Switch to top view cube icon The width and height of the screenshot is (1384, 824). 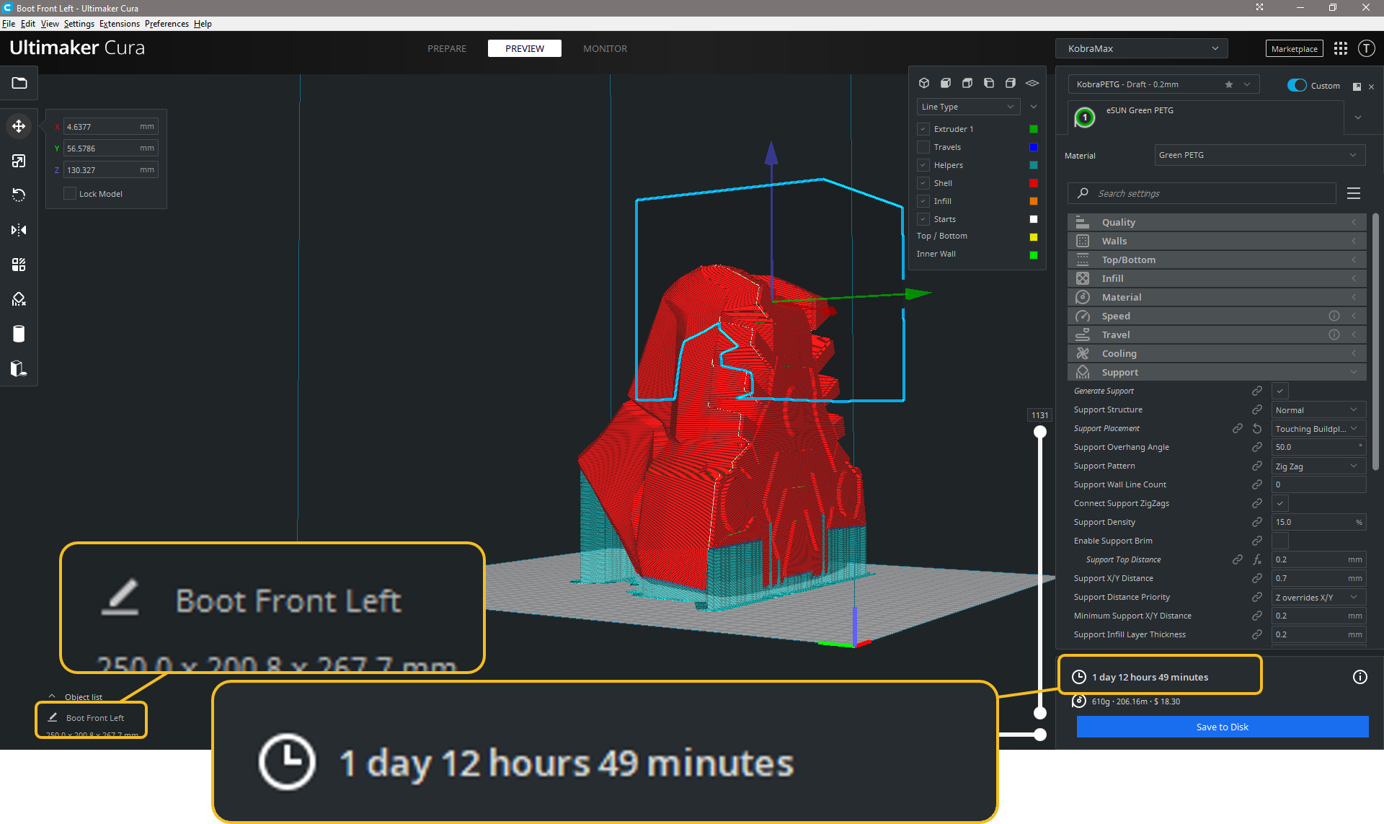(967, 83)
